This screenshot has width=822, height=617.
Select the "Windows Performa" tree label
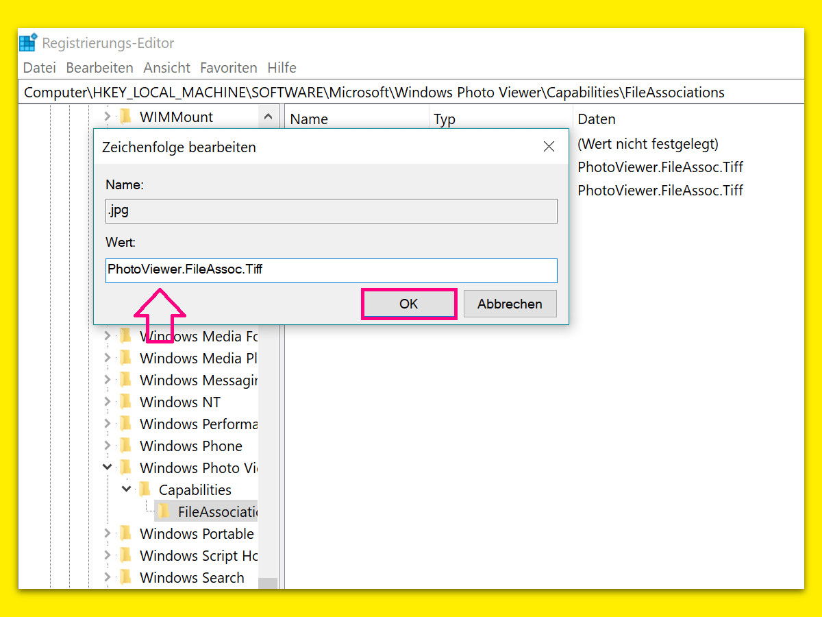click(x=199, y=424)
